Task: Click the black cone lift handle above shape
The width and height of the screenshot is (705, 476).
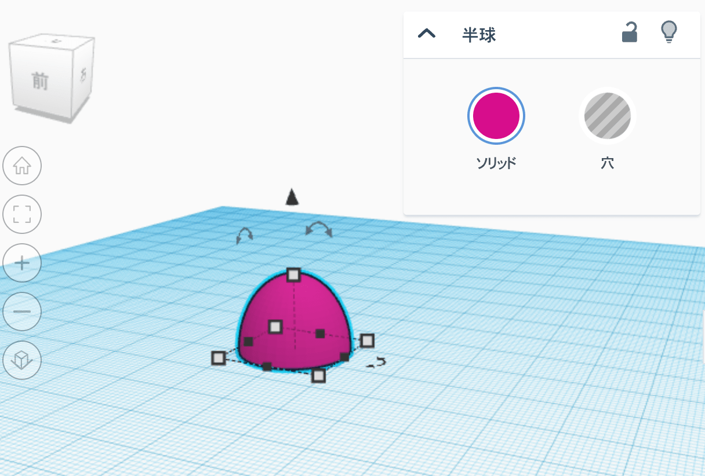Action: coord(292,197)
